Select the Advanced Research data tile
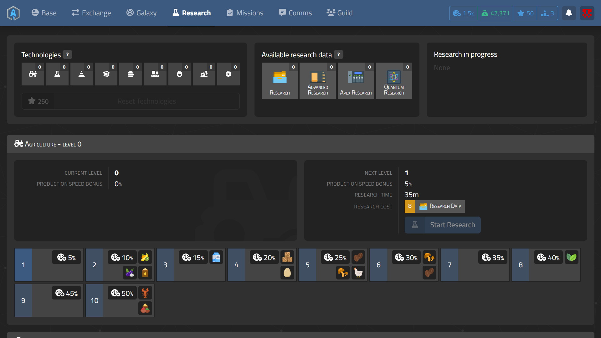This screenshot has width=601, height=338. point(318,81)
